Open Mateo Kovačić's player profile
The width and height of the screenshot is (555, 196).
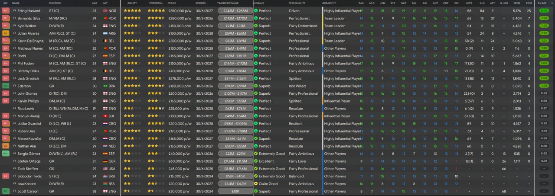point(29,138)
